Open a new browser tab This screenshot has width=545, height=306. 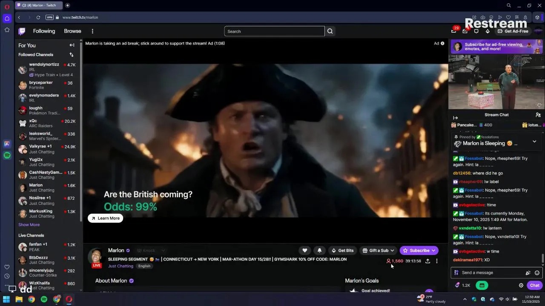(67, 6)
